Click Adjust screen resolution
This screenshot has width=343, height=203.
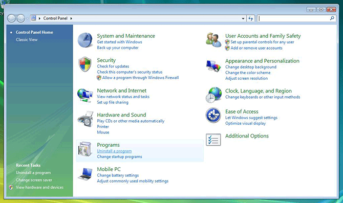tap(247, 78)
